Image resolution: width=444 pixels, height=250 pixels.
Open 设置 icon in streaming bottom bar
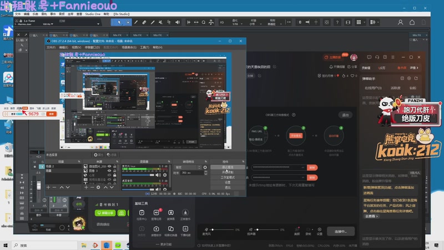[320, 231]
